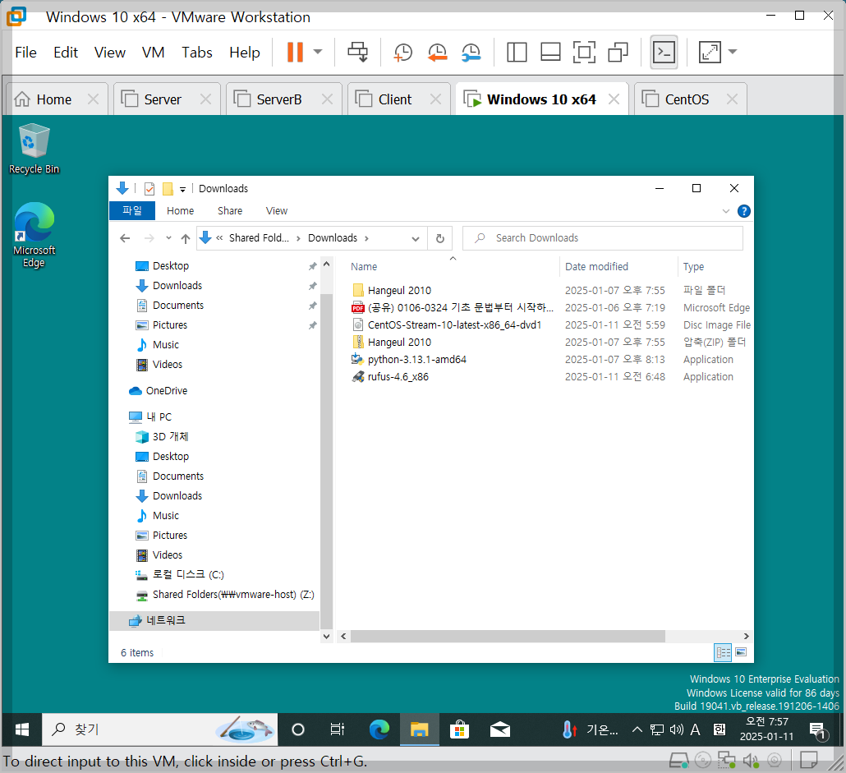Open the recent locations dropdown
846x773 pixels.
pos(168,238)
